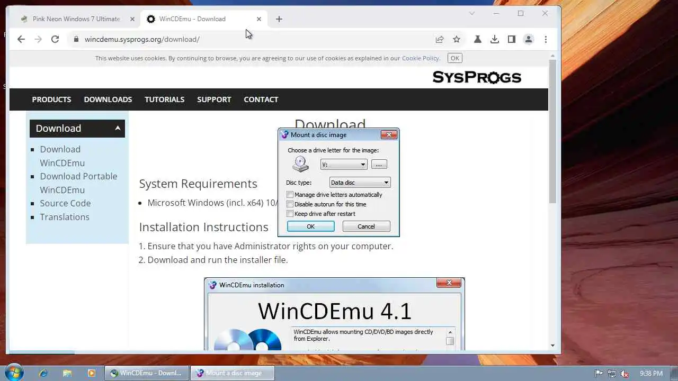Open a new browser tab
The width and height of the screenshot is (678, 381).
279,19
